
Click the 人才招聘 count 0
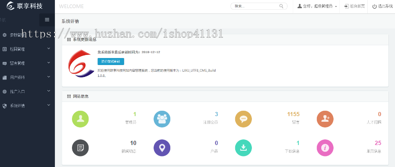point(379,114)
